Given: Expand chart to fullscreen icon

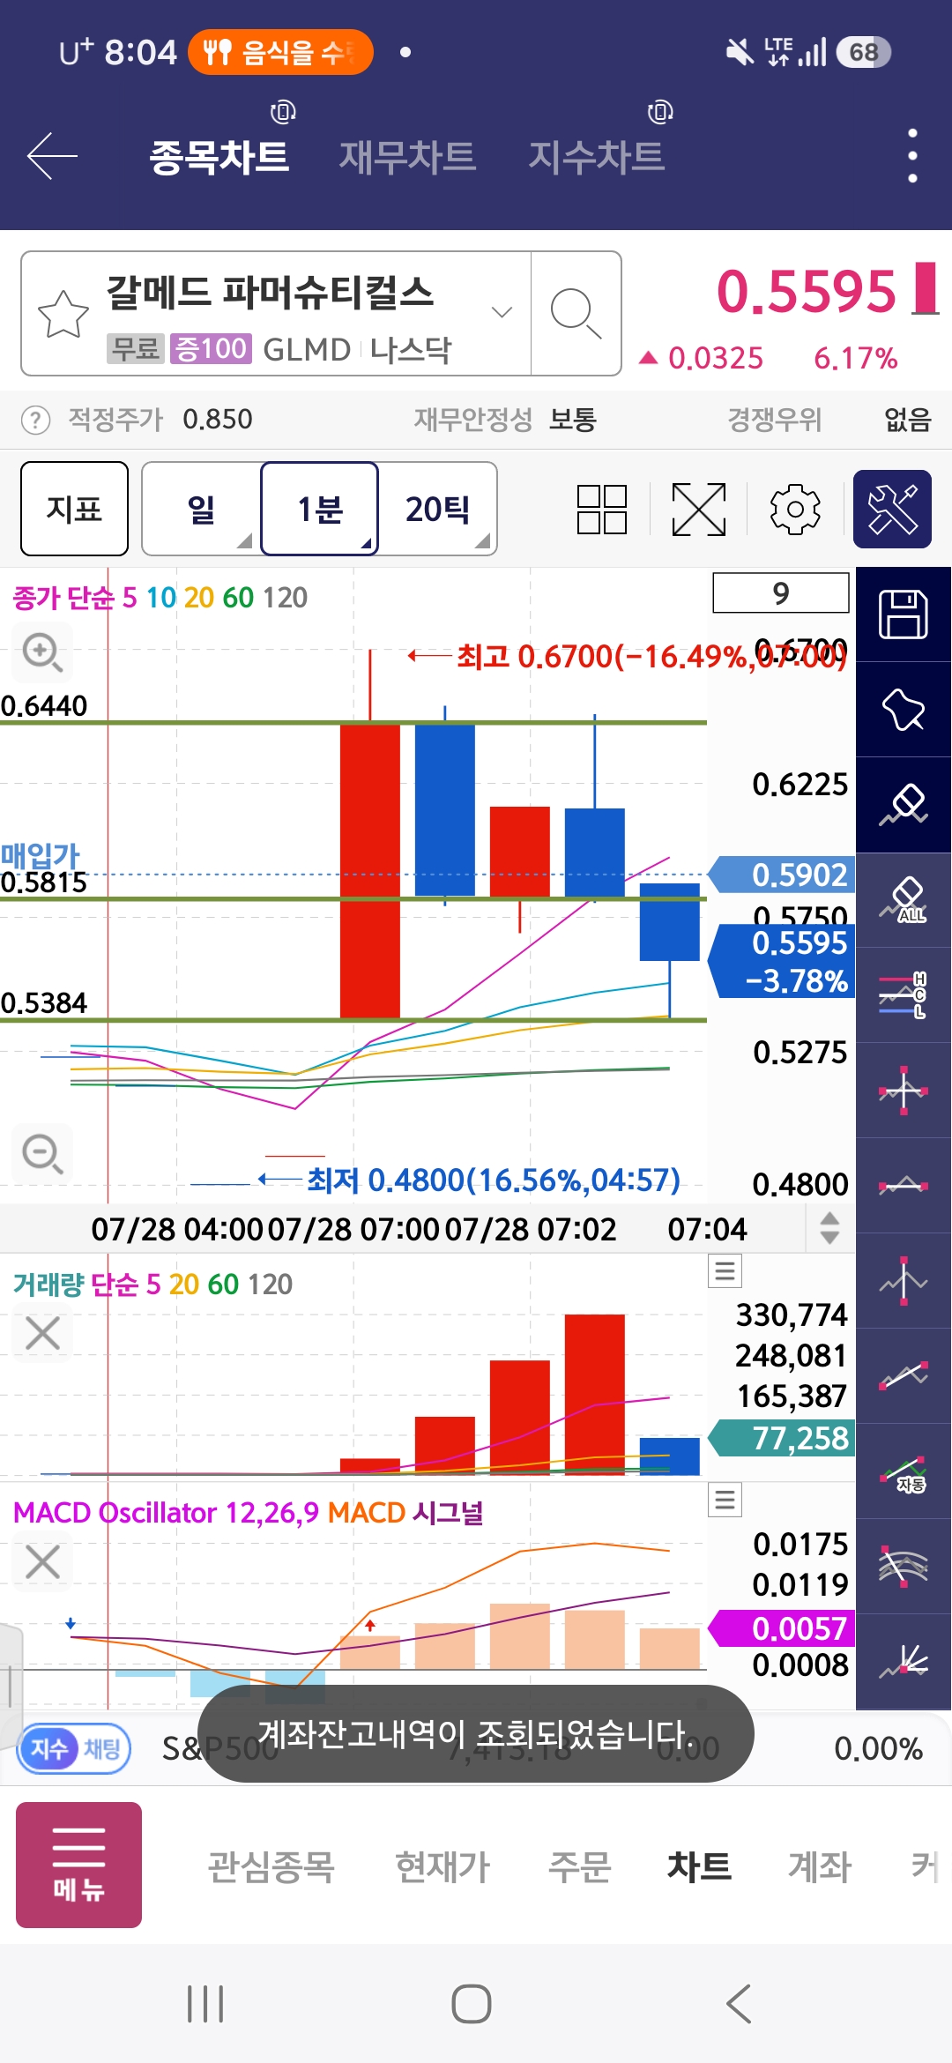Looking at the screenshot, I should pyautogui.click(x=699, y=509).
